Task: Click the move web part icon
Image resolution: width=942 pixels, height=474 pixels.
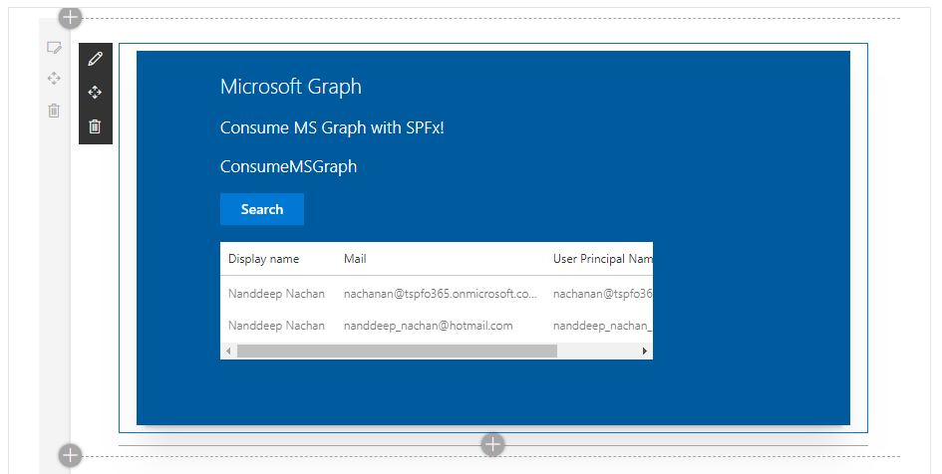Action: pos(95,93)
